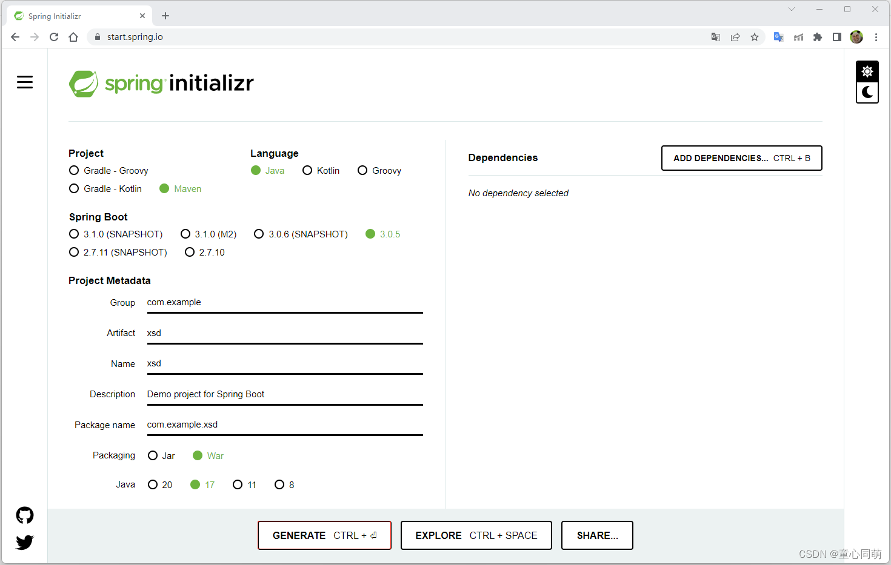Choose War packaging
This screenshot has width=891, height=565.
coord(208,456)
